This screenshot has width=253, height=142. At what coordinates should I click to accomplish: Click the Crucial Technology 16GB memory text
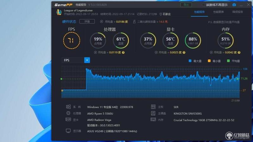[204, 120]
